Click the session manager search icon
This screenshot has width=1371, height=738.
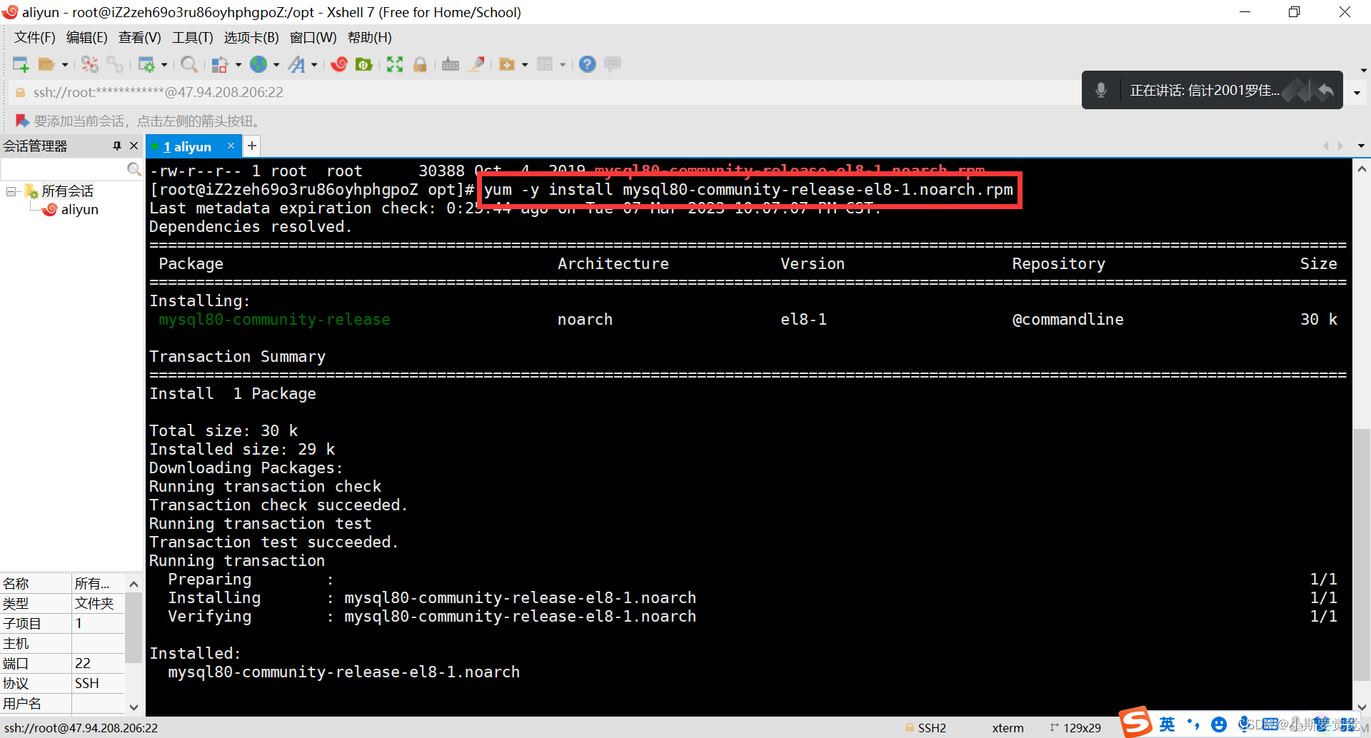tap(134, 169)
